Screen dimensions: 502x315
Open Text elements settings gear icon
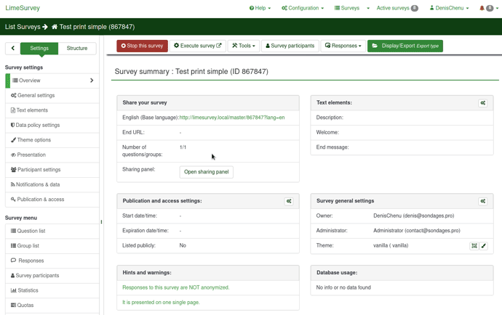[482, 103]
